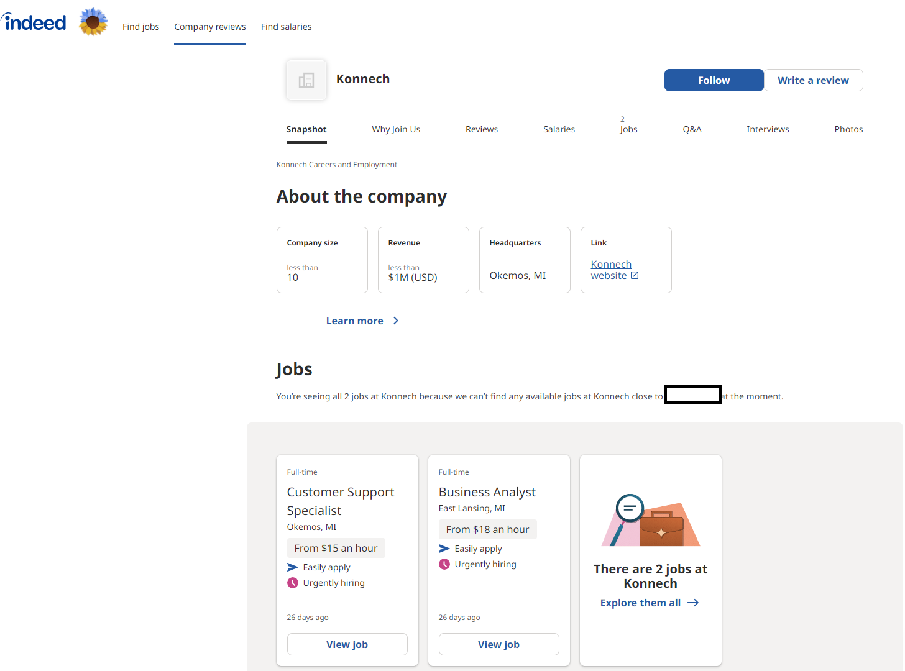The image size is (905, 671).
Task: Click the Konnech company logo placeholder
Action: pos(306,80)
